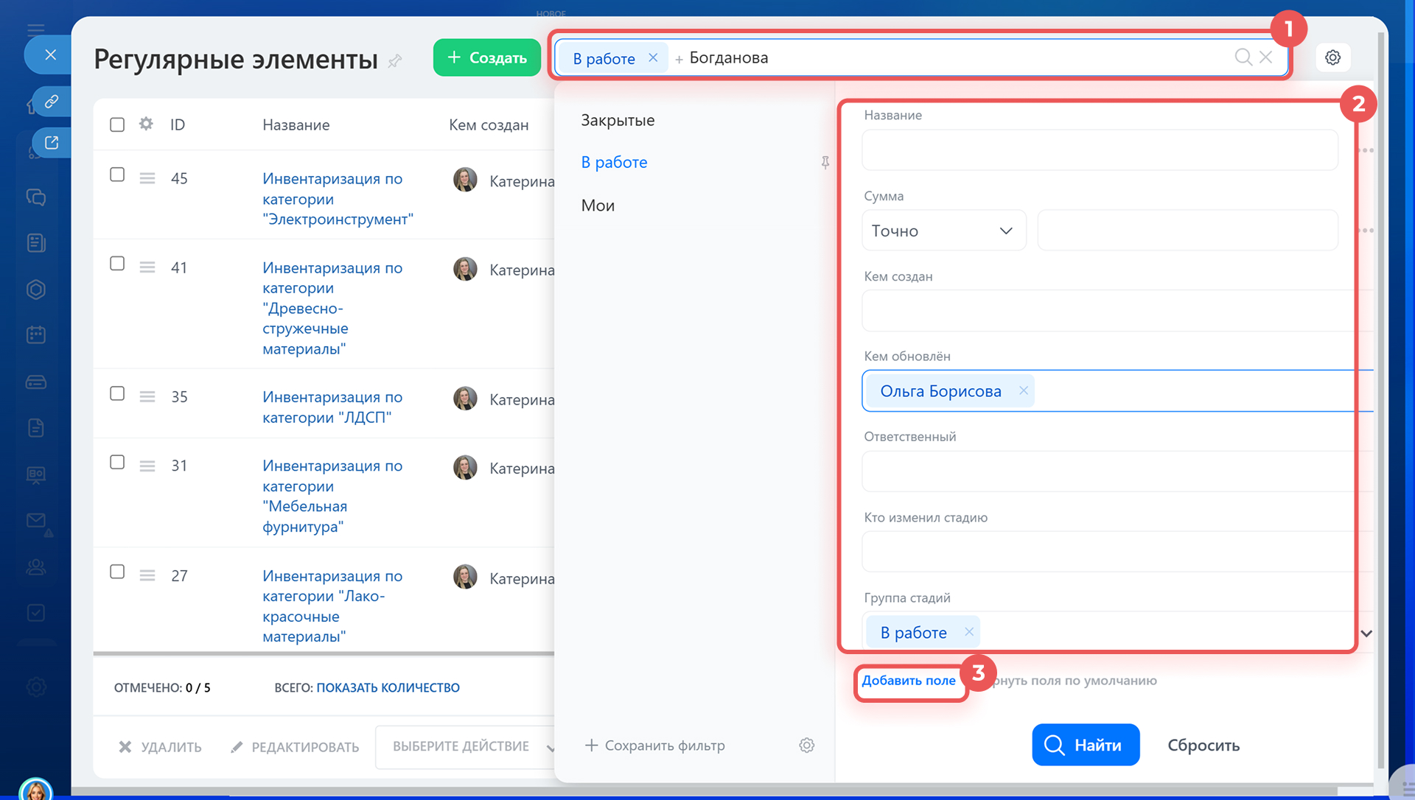Viewport: 1415px width, 800px height.
Task: Pin the В работе saved filter
Action: click(825, 163)
